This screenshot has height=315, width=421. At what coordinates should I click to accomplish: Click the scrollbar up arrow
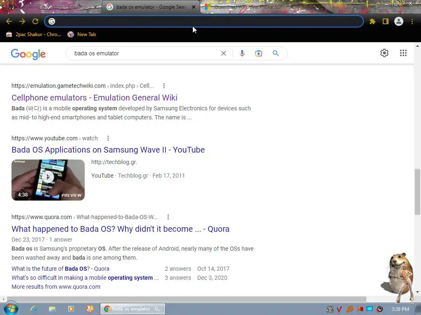coord(417,46)
